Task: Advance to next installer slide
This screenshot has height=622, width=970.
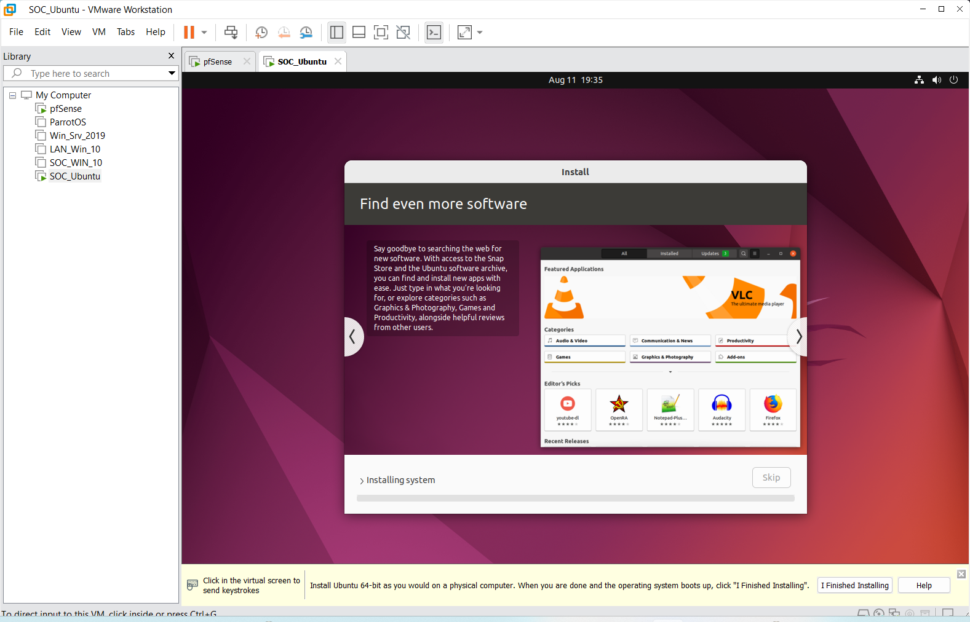Action: click(x=798, y=336)
